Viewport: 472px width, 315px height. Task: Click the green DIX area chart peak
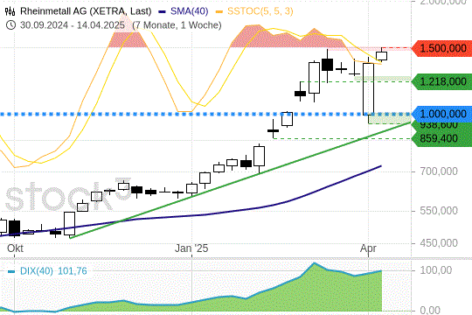tap(315, 264)
